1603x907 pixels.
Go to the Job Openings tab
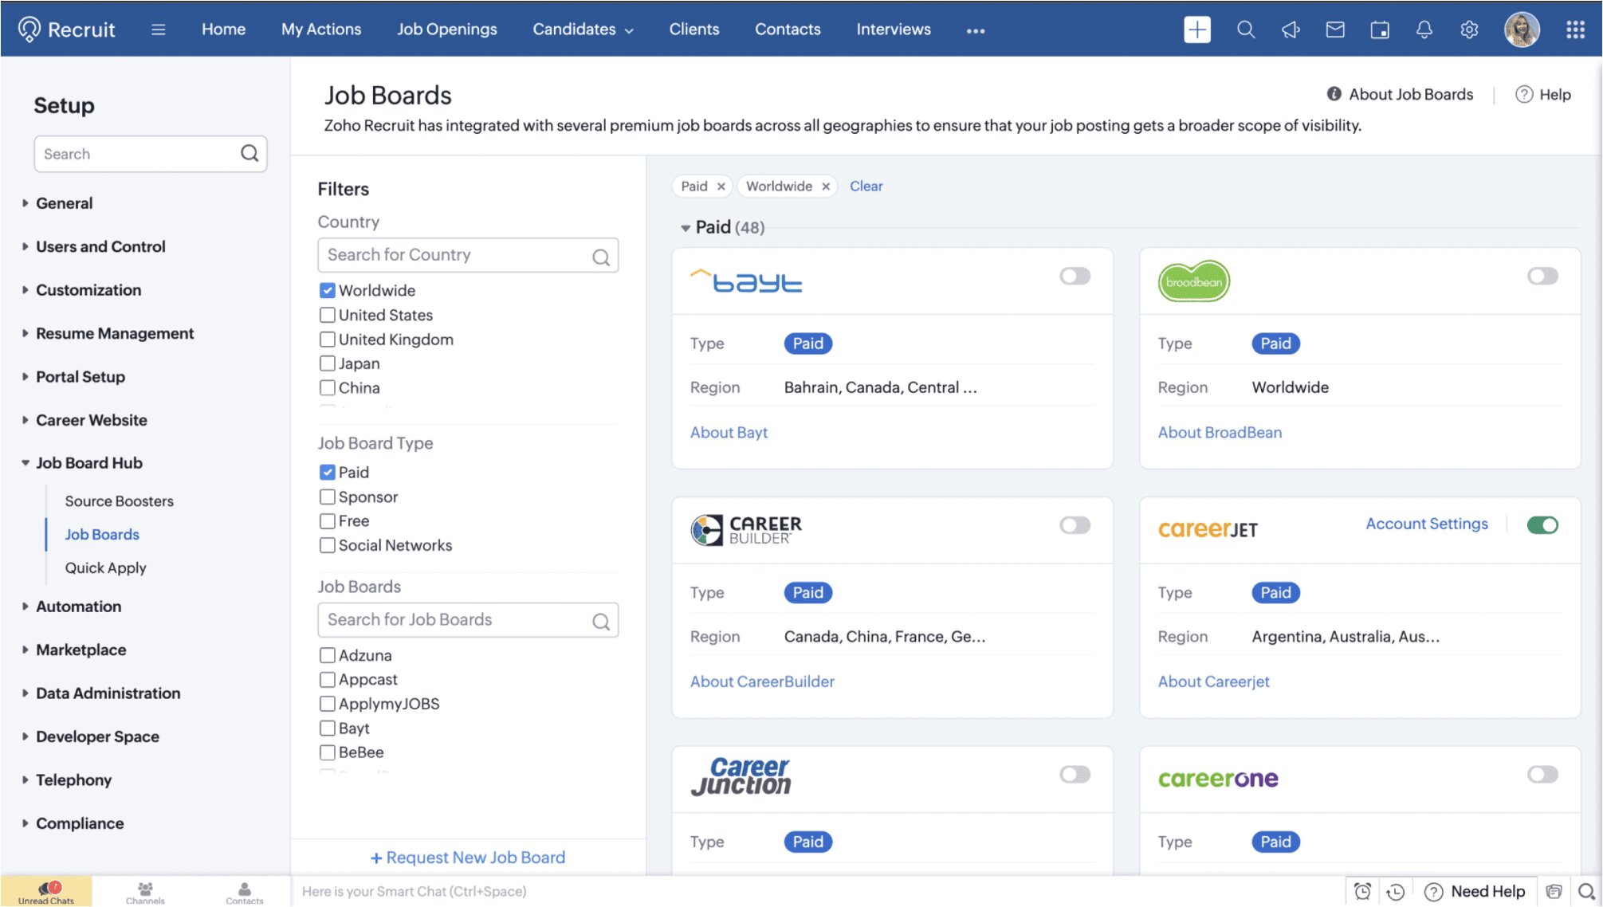[x=446, y=29]
